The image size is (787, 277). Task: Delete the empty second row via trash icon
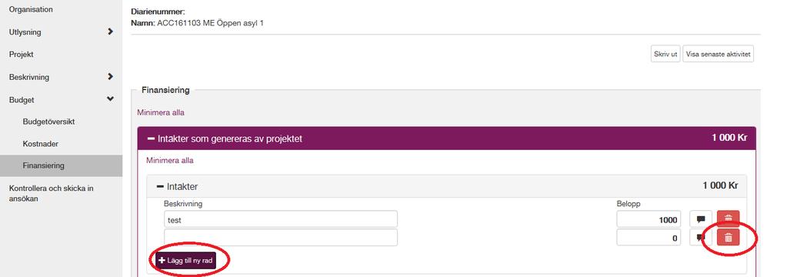pos(729,238)
